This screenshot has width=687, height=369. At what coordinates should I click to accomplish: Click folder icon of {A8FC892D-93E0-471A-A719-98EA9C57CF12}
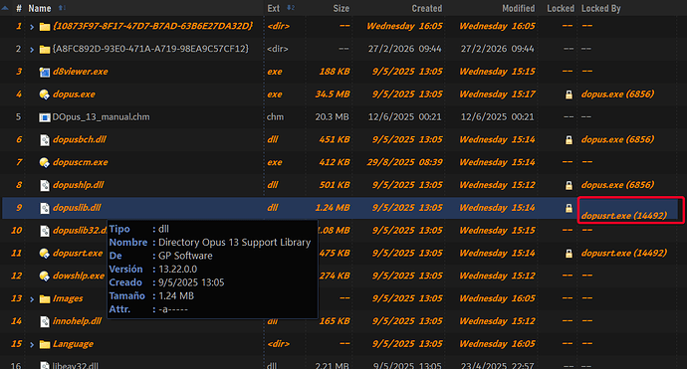pos(44,50)
